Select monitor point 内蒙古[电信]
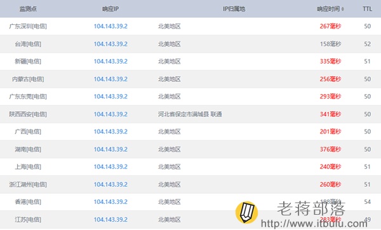The width and height of the screenshot is (381, 230). [28, 79]
